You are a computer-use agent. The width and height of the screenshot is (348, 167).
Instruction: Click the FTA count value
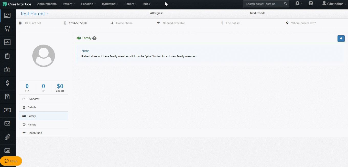pos(27,86)
